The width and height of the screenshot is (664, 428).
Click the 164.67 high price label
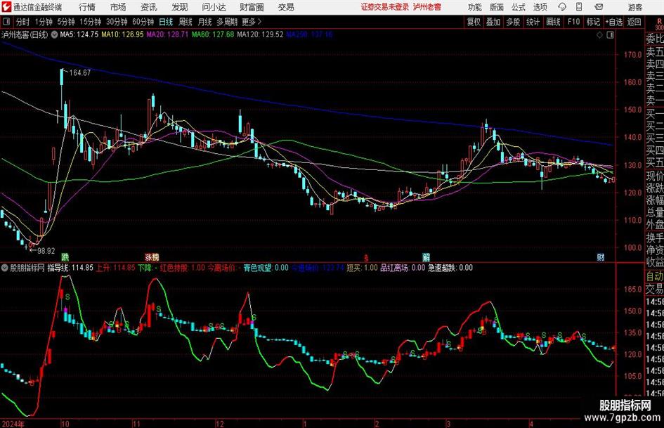coord(79,73)
